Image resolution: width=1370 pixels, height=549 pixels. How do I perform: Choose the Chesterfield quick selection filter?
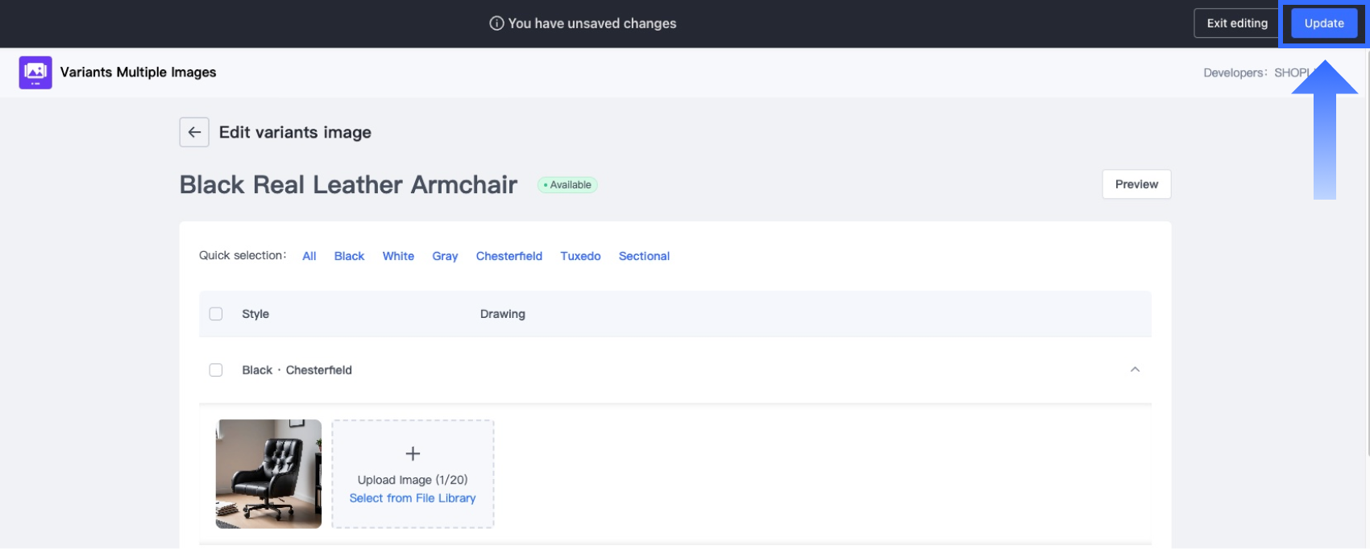point(509,256)
